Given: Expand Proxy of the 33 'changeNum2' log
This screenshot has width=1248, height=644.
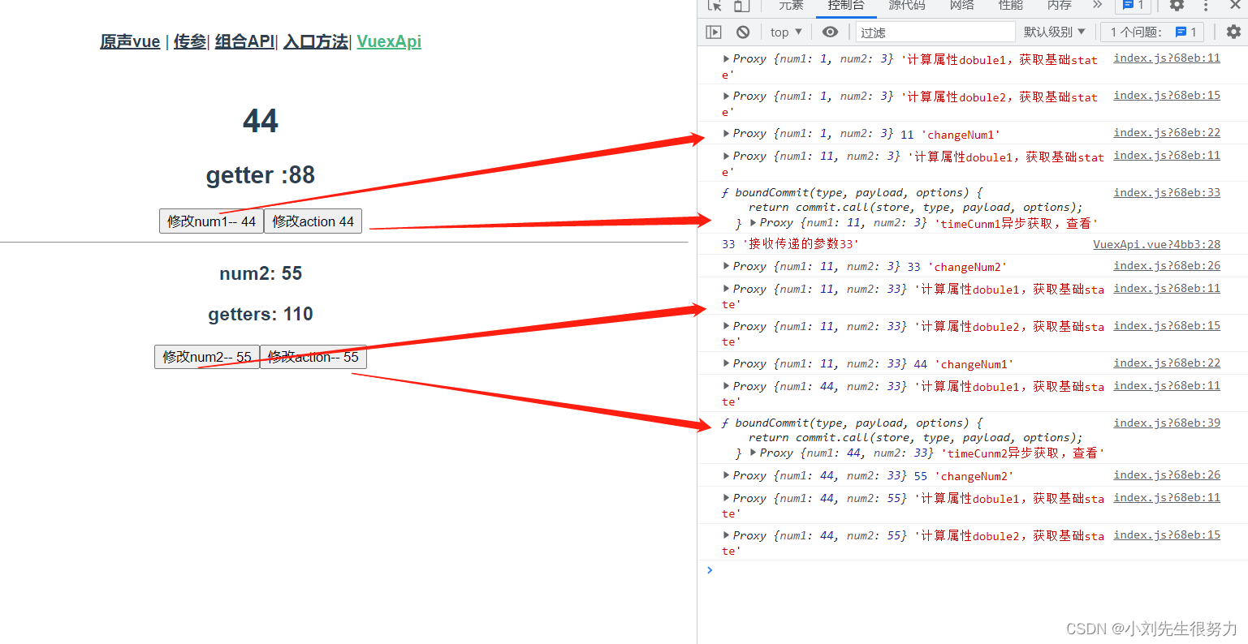Looking at the screenshot, I should (726, 266).
